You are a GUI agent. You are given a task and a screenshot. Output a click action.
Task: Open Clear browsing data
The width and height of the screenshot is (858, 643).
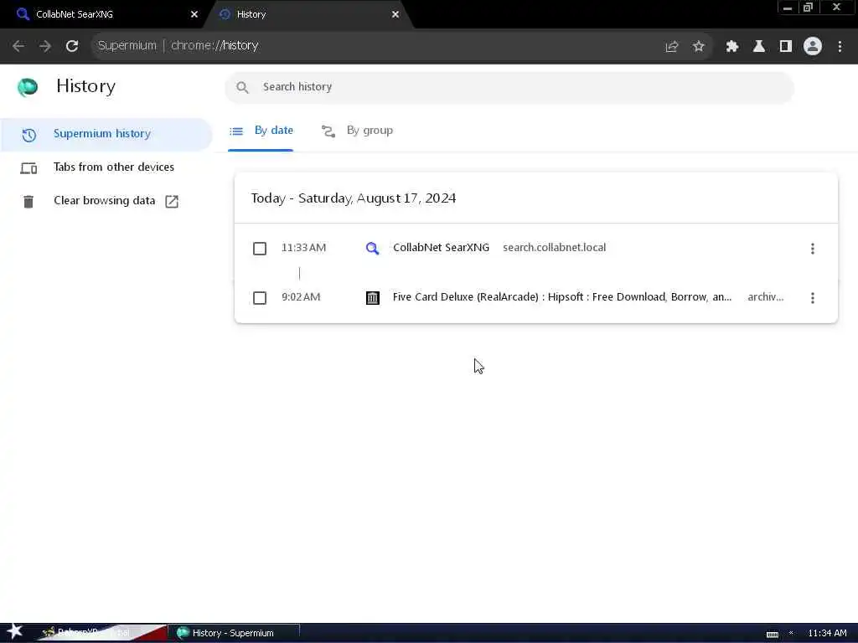106,201
